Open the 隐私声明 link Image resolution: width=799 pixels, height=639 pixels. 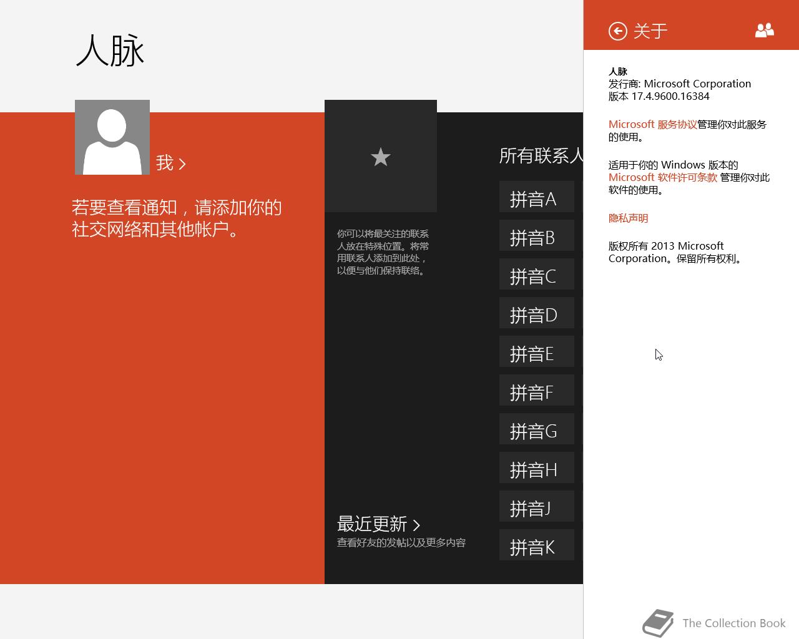tap(629, 218)
